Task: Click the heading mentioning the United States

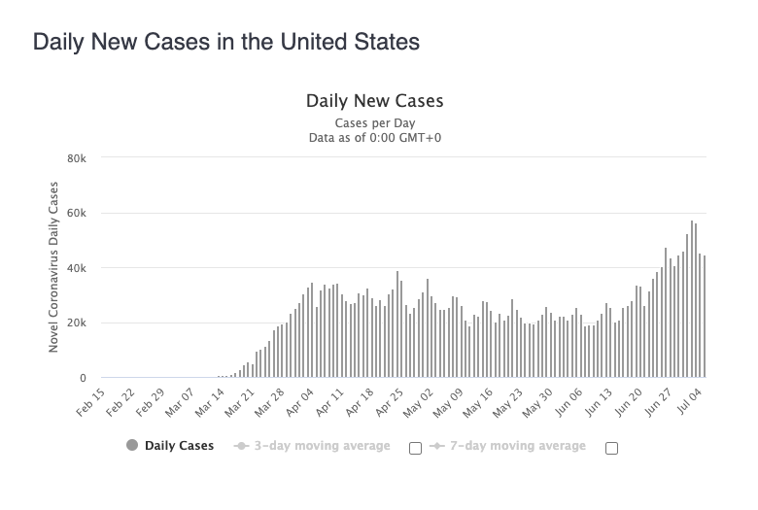Action: 226,43
